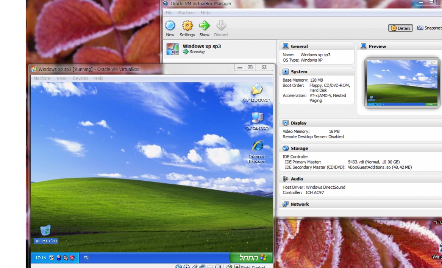
Task: Click the EN language indicator on XP taskbar
Action: tap(86, 257)
